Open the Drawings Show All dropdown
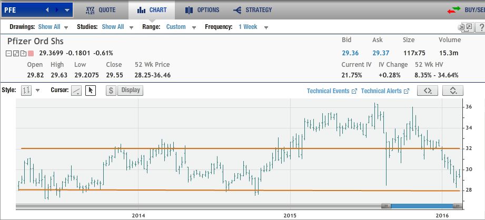The image size is (485, 220). click(x=53, y=27)
